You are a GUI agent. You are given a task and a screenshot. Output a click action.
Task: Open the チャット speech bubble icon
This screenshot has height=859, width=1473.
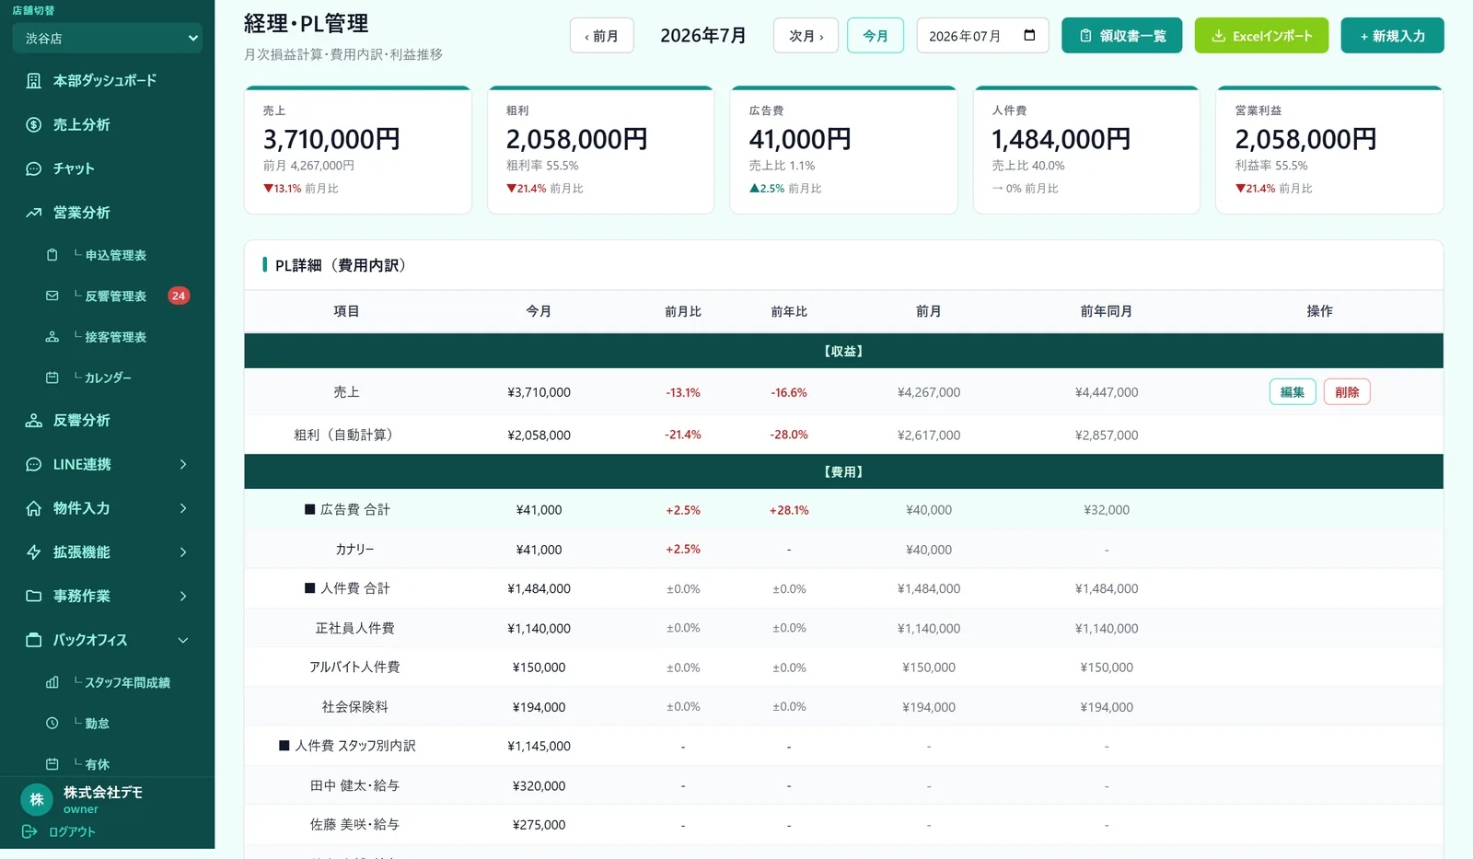pyautogui.click(x=34, y=168)
